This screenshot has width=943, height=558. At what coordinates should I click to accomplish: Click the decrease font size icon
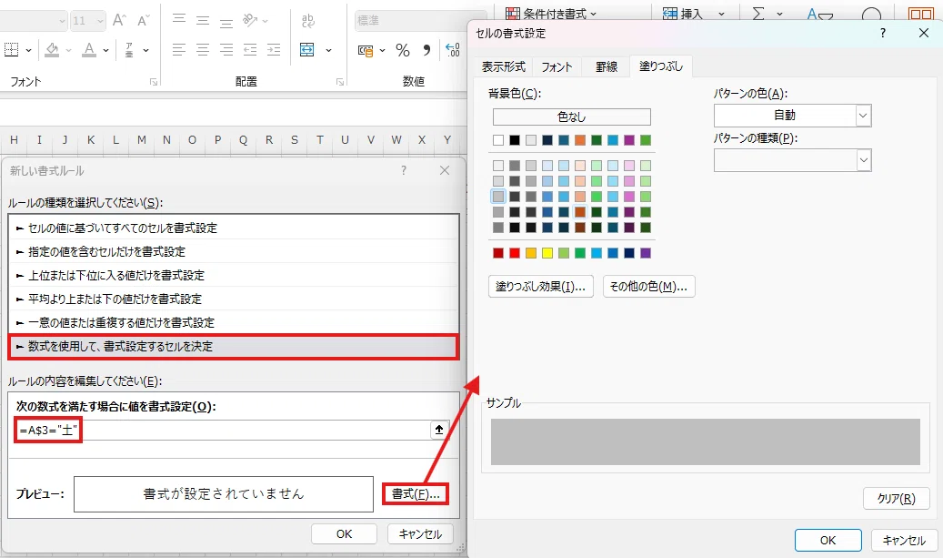(x=143, y=20)
